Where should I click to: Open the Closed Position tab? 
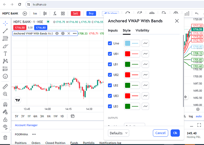(55, 143)
